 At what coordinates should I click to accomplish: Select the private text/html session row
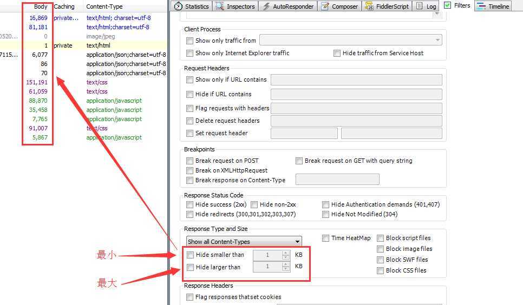83,45
